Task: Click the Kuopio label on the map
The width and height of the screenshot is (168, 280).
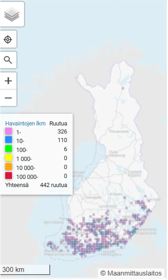Action: [116, 194]
